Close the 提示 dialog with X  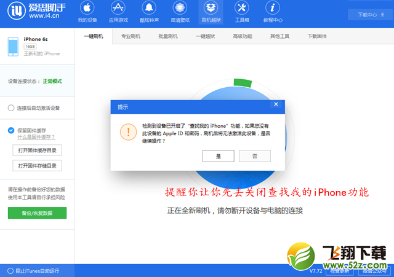276,104
